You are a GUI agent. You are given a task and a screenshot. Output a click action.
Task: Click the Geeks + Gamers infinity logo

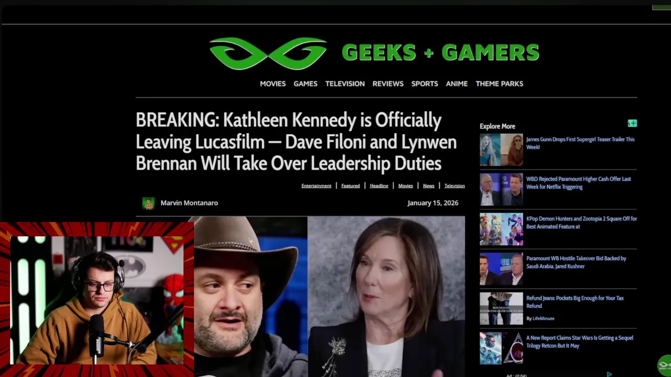pyautogui.click(x=268, y=53)
